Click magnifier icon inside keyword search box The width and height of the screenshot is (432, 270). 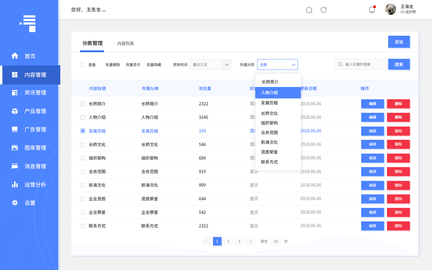click(340, 64)
